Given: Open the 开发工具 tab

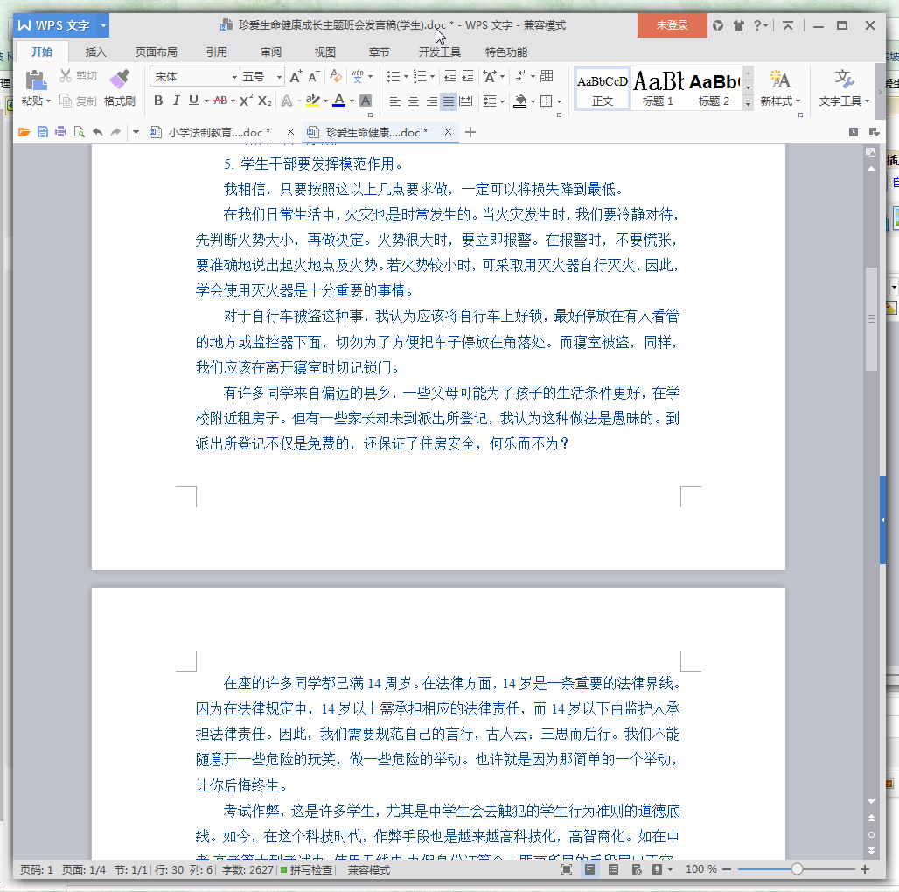Looking at the screenshot, I should [439, 52].
